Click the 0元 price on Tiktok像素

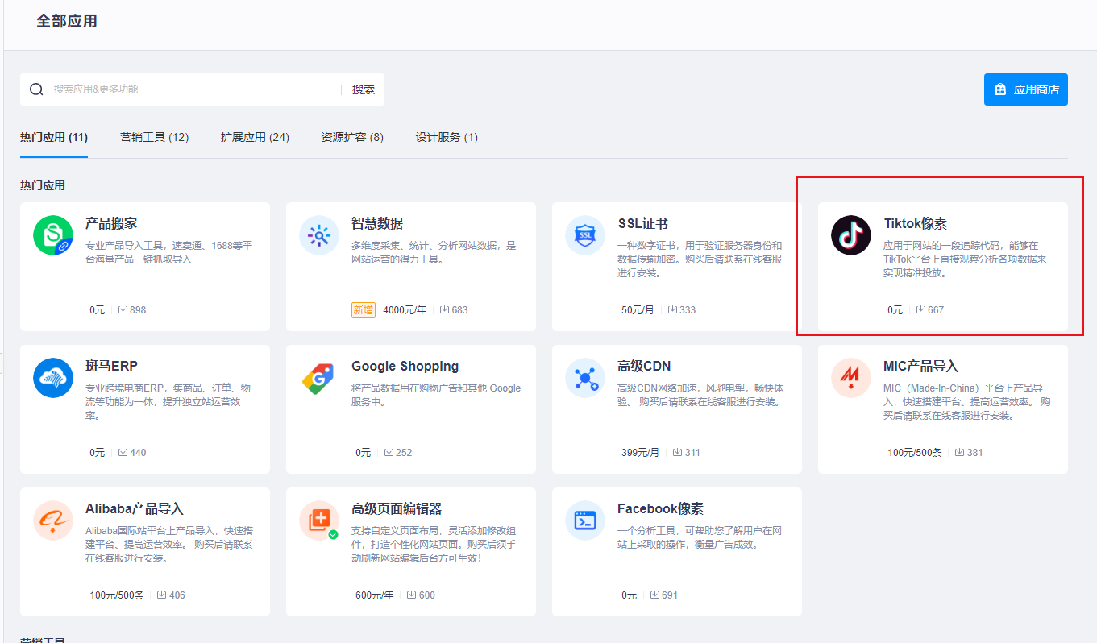895,309
